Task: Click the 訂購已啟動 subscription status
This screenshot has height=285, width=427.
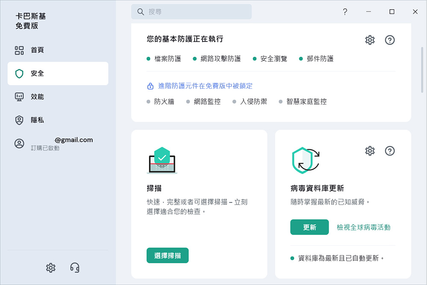Action: pos(45,148)
